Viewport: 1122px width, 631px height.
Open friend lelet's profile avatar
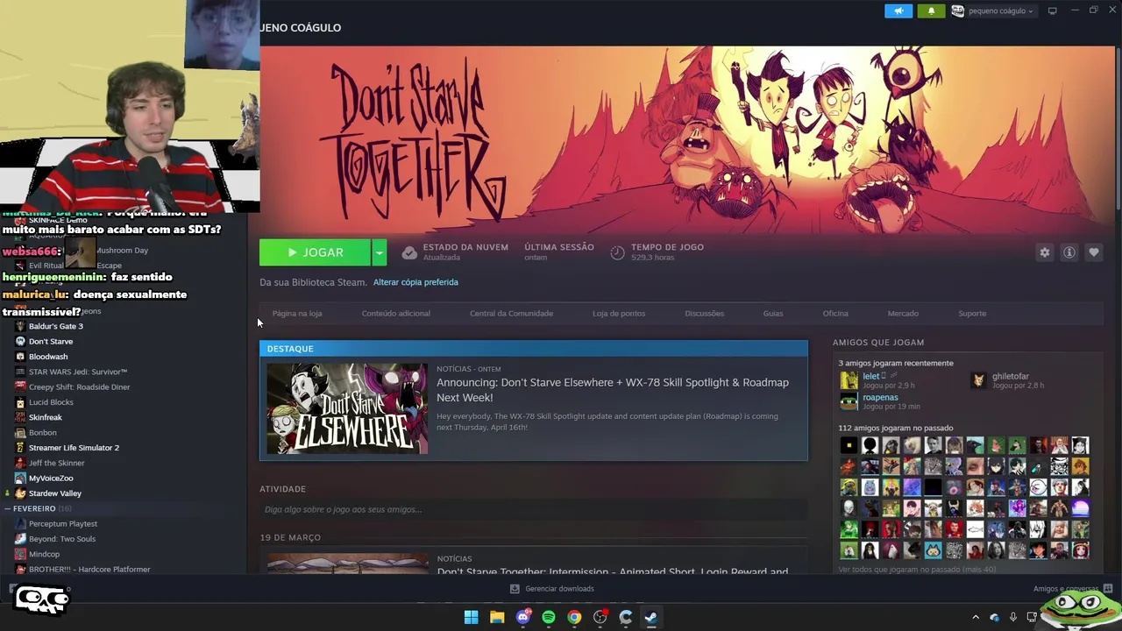[x=849, y=379]
